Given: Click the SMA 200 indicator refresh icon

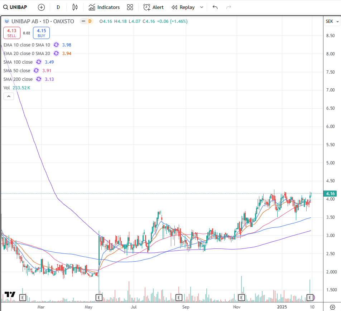Looking at the screenshot, I should pos(39,79).
